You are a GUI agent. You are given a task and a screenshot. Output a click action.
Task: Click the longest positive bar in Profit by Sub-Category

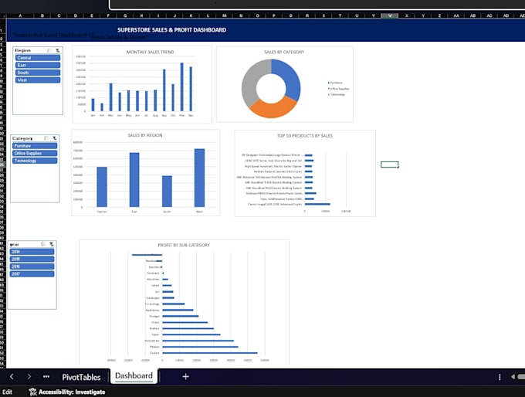(x=210, y=353)
